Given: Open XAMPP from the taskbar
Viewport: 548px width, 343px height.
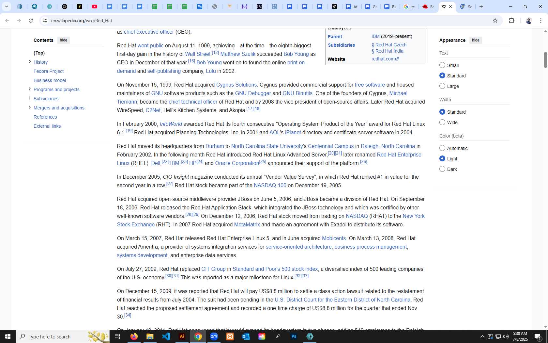Looking at the screenshot, I should (x=230, y=336).
